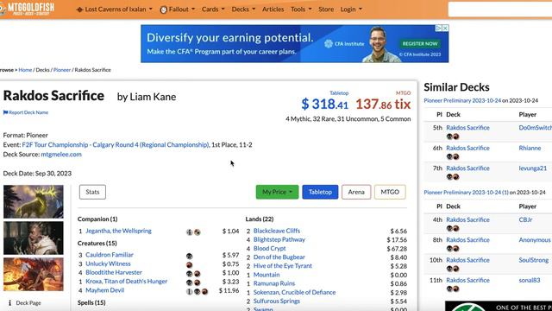The width and height of the screenshot is (552, 311).
Task: Click the Deck Page info icon
Action: [9, 303]
